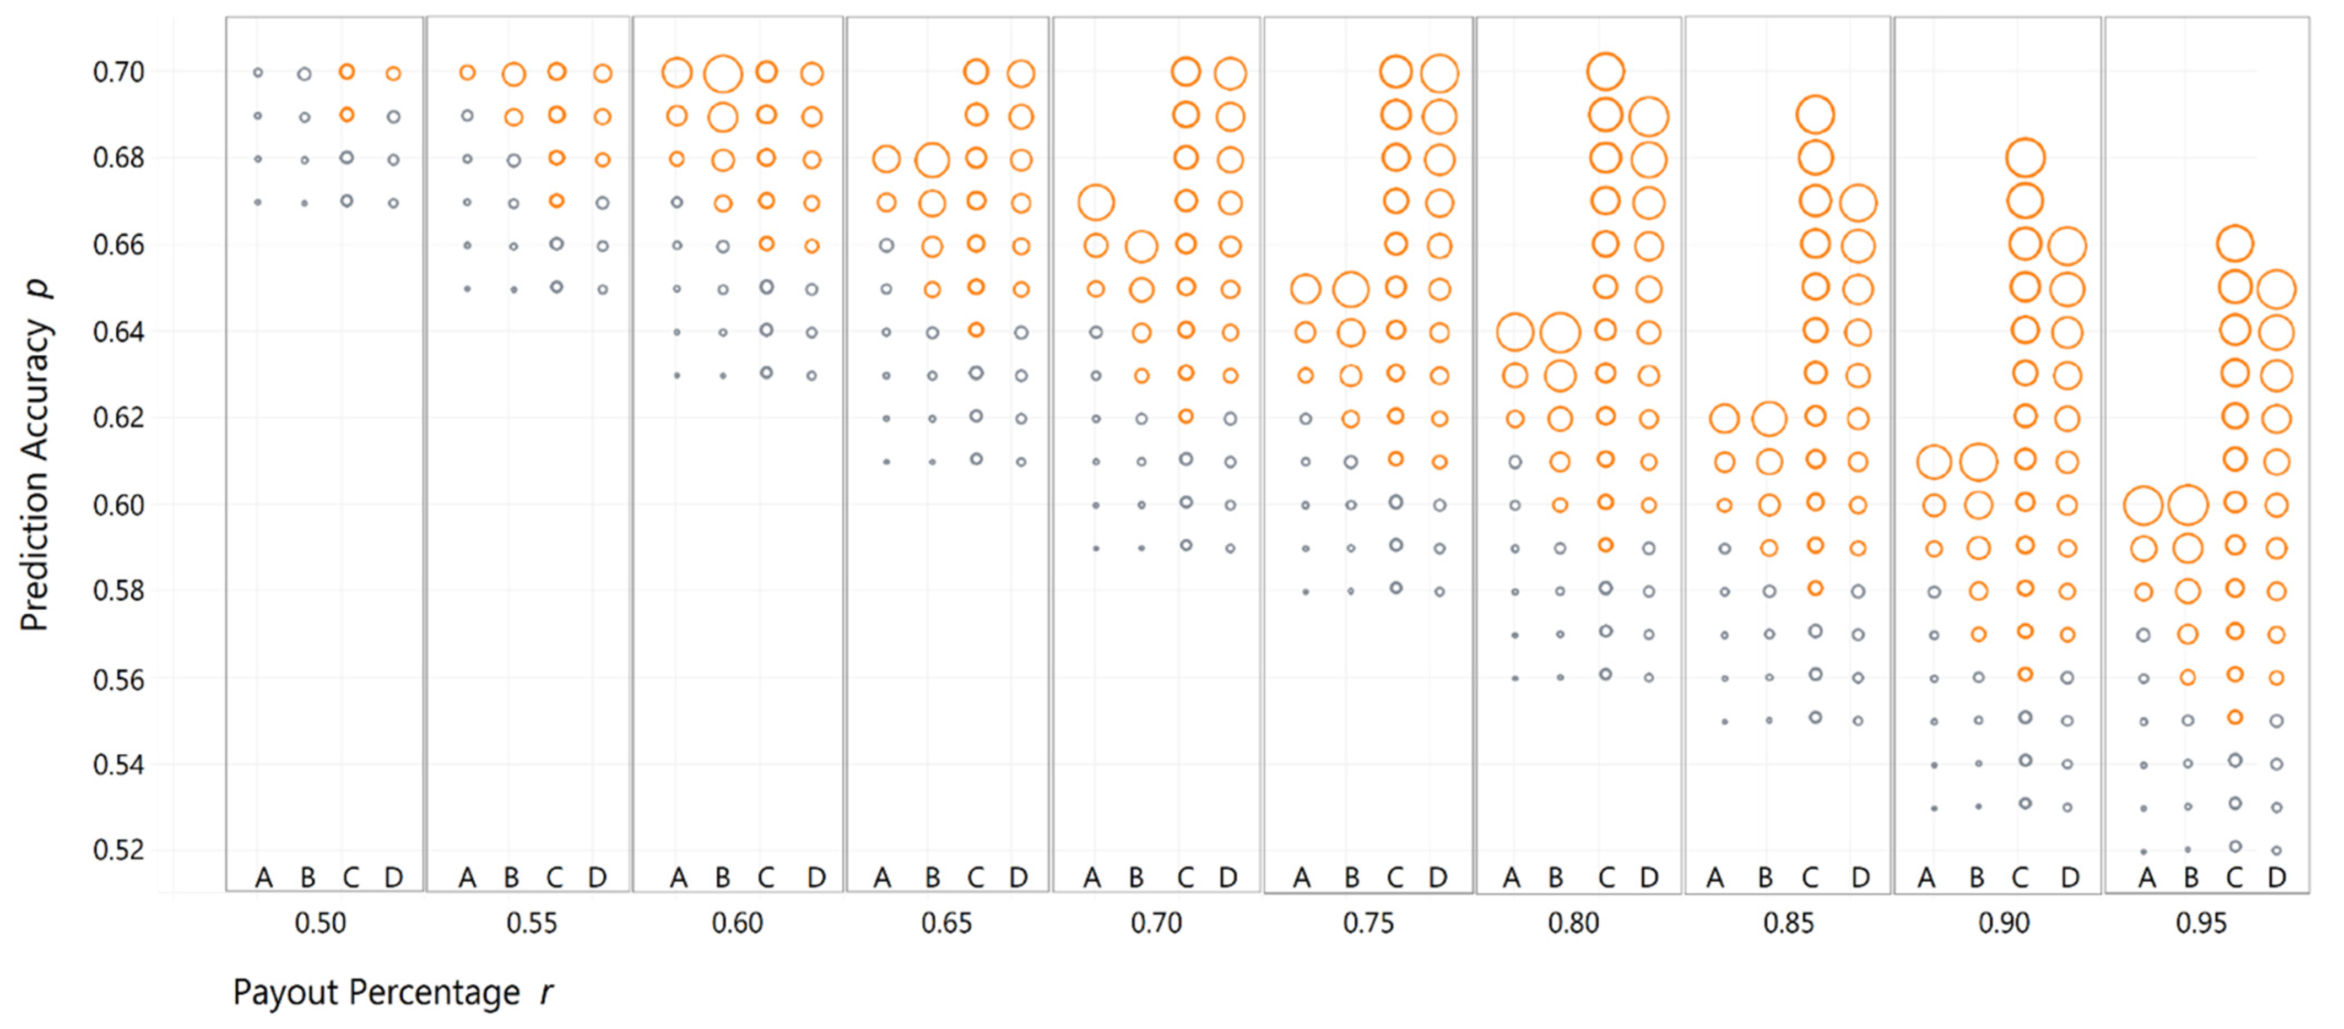Image resolution: width=2344 pixels, height=1029 pixels.
Task: Click top orange bubble in column B, 0.60 panel
Action: pos(723,73)
